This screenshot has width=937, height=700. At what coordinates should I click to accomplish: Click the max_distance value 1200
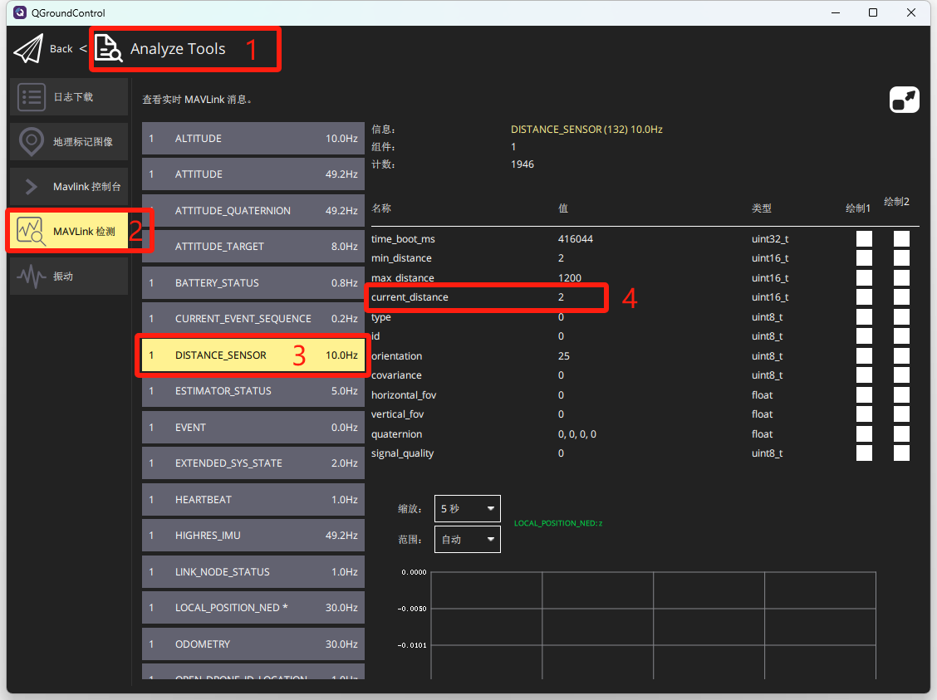click(x=570, y=277)
